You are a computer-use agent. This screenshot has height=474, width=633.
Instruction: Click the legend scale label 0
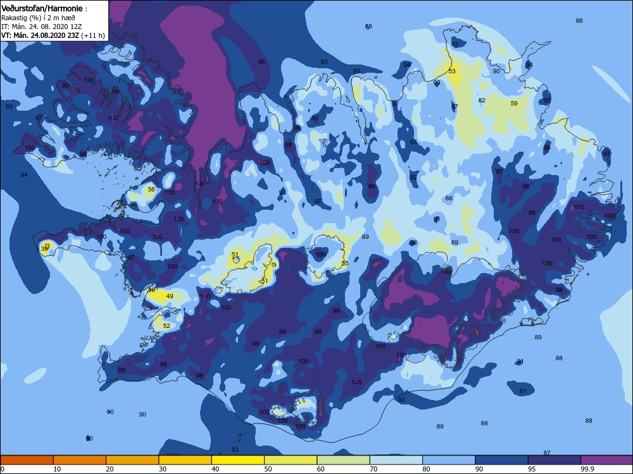point(2,469)
